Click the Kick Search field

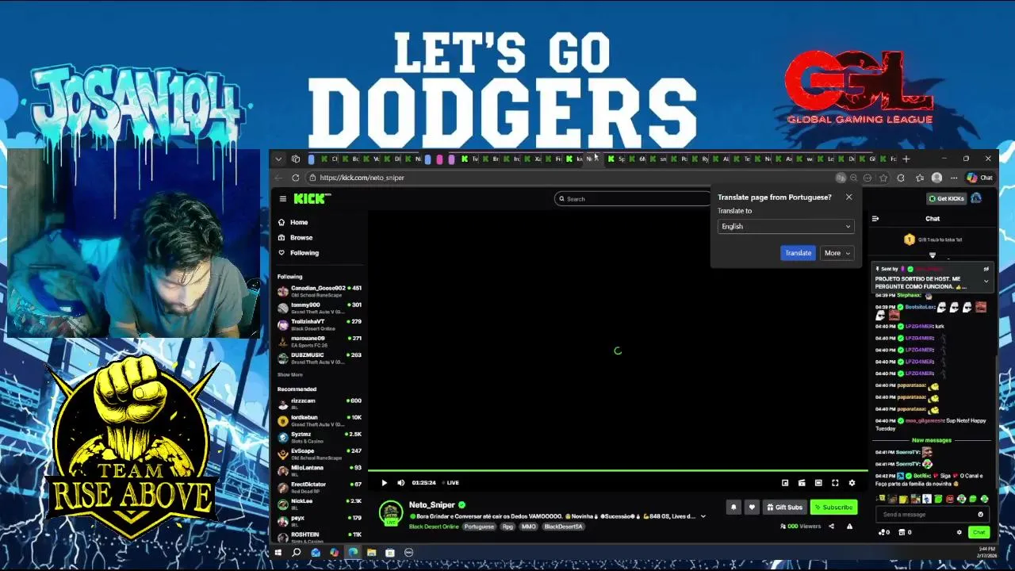tap(633, 198)
